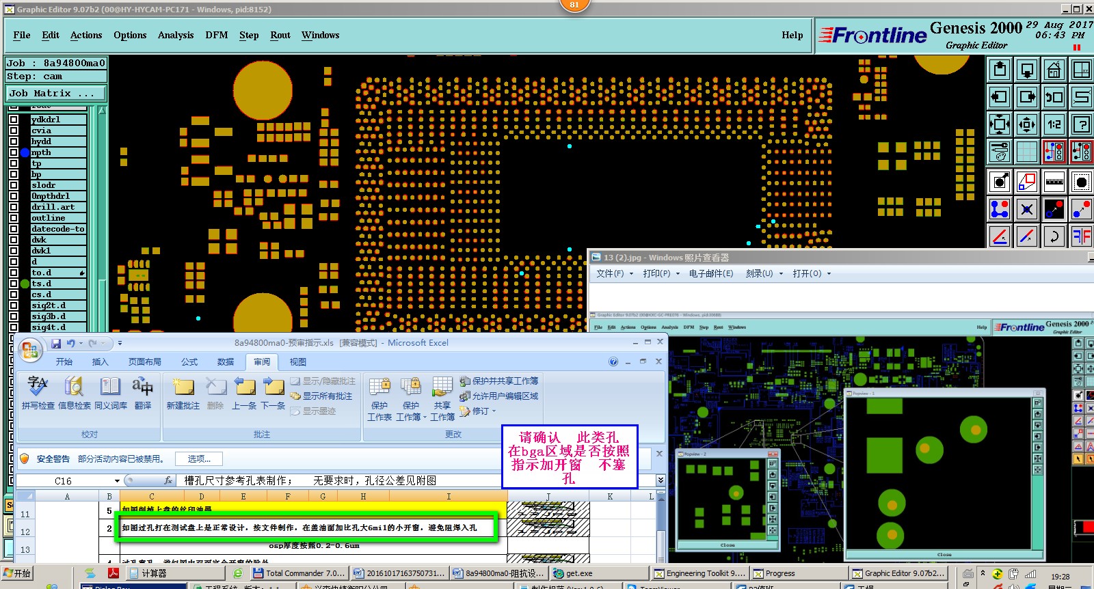This screenshot has width=1094, height=589.
Task: Click the mirror F flip icon
Action: (1082, 236)
